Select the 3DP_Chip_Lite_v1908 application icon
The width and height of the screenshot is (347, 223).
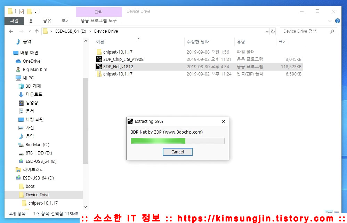point(99,59)
